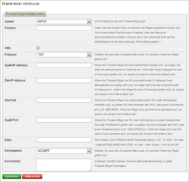Viewport: 189px width, 182px height.
Task: Click the Ziel-Port input box
Action: tap(64, 100)
